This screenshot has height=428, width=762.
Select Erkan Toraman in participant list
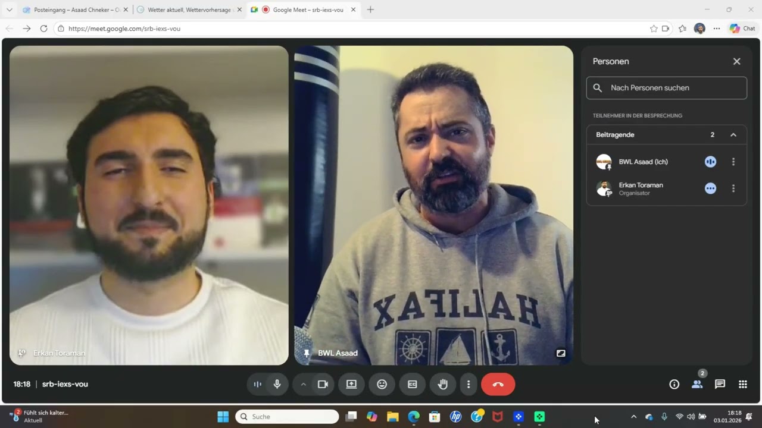coord(666,188)
